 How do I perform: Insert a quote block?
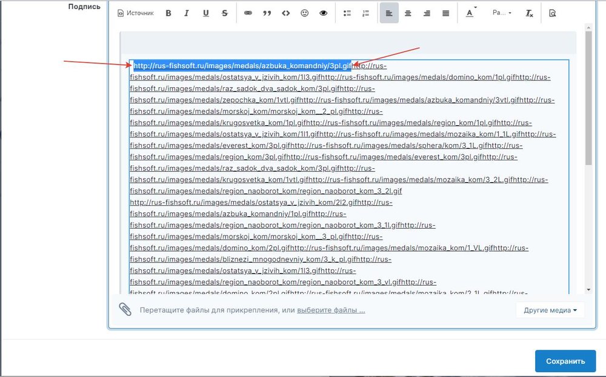[x=267, y=13]
